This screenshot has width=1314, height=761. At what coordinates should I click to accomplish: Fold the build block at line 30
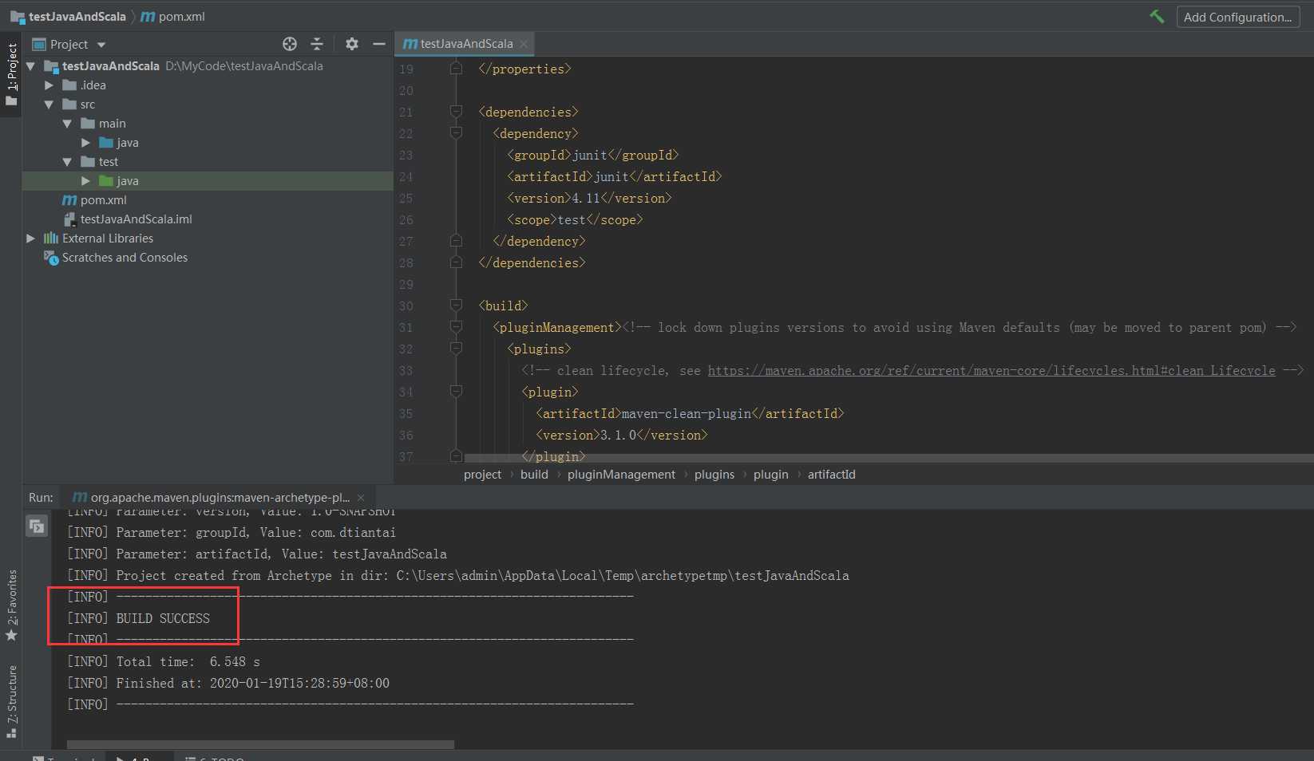pyautogui.click(x=456, y=306)
